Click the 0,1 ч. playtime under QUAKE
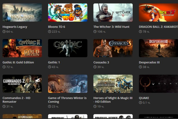 tap(146, 103)
